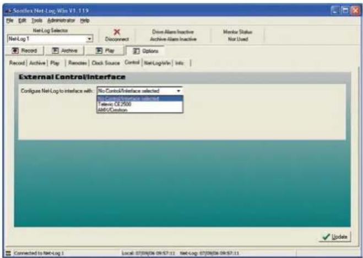Open the Tools menu
Viewport: 363px width, 258px height.
[37, 20]
